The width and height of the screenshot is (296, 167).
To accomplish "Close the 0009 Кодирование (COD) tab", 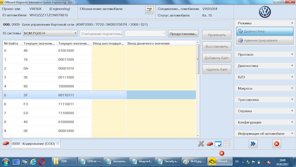I will [58, 143].
